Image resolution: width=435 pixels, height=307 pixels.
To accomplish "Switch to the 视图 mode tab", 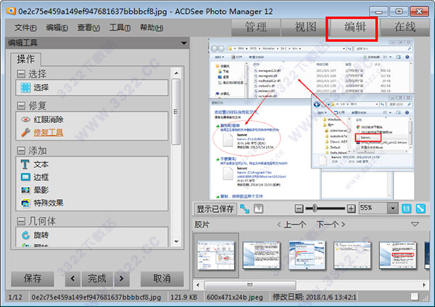I will tap(305, 28).
